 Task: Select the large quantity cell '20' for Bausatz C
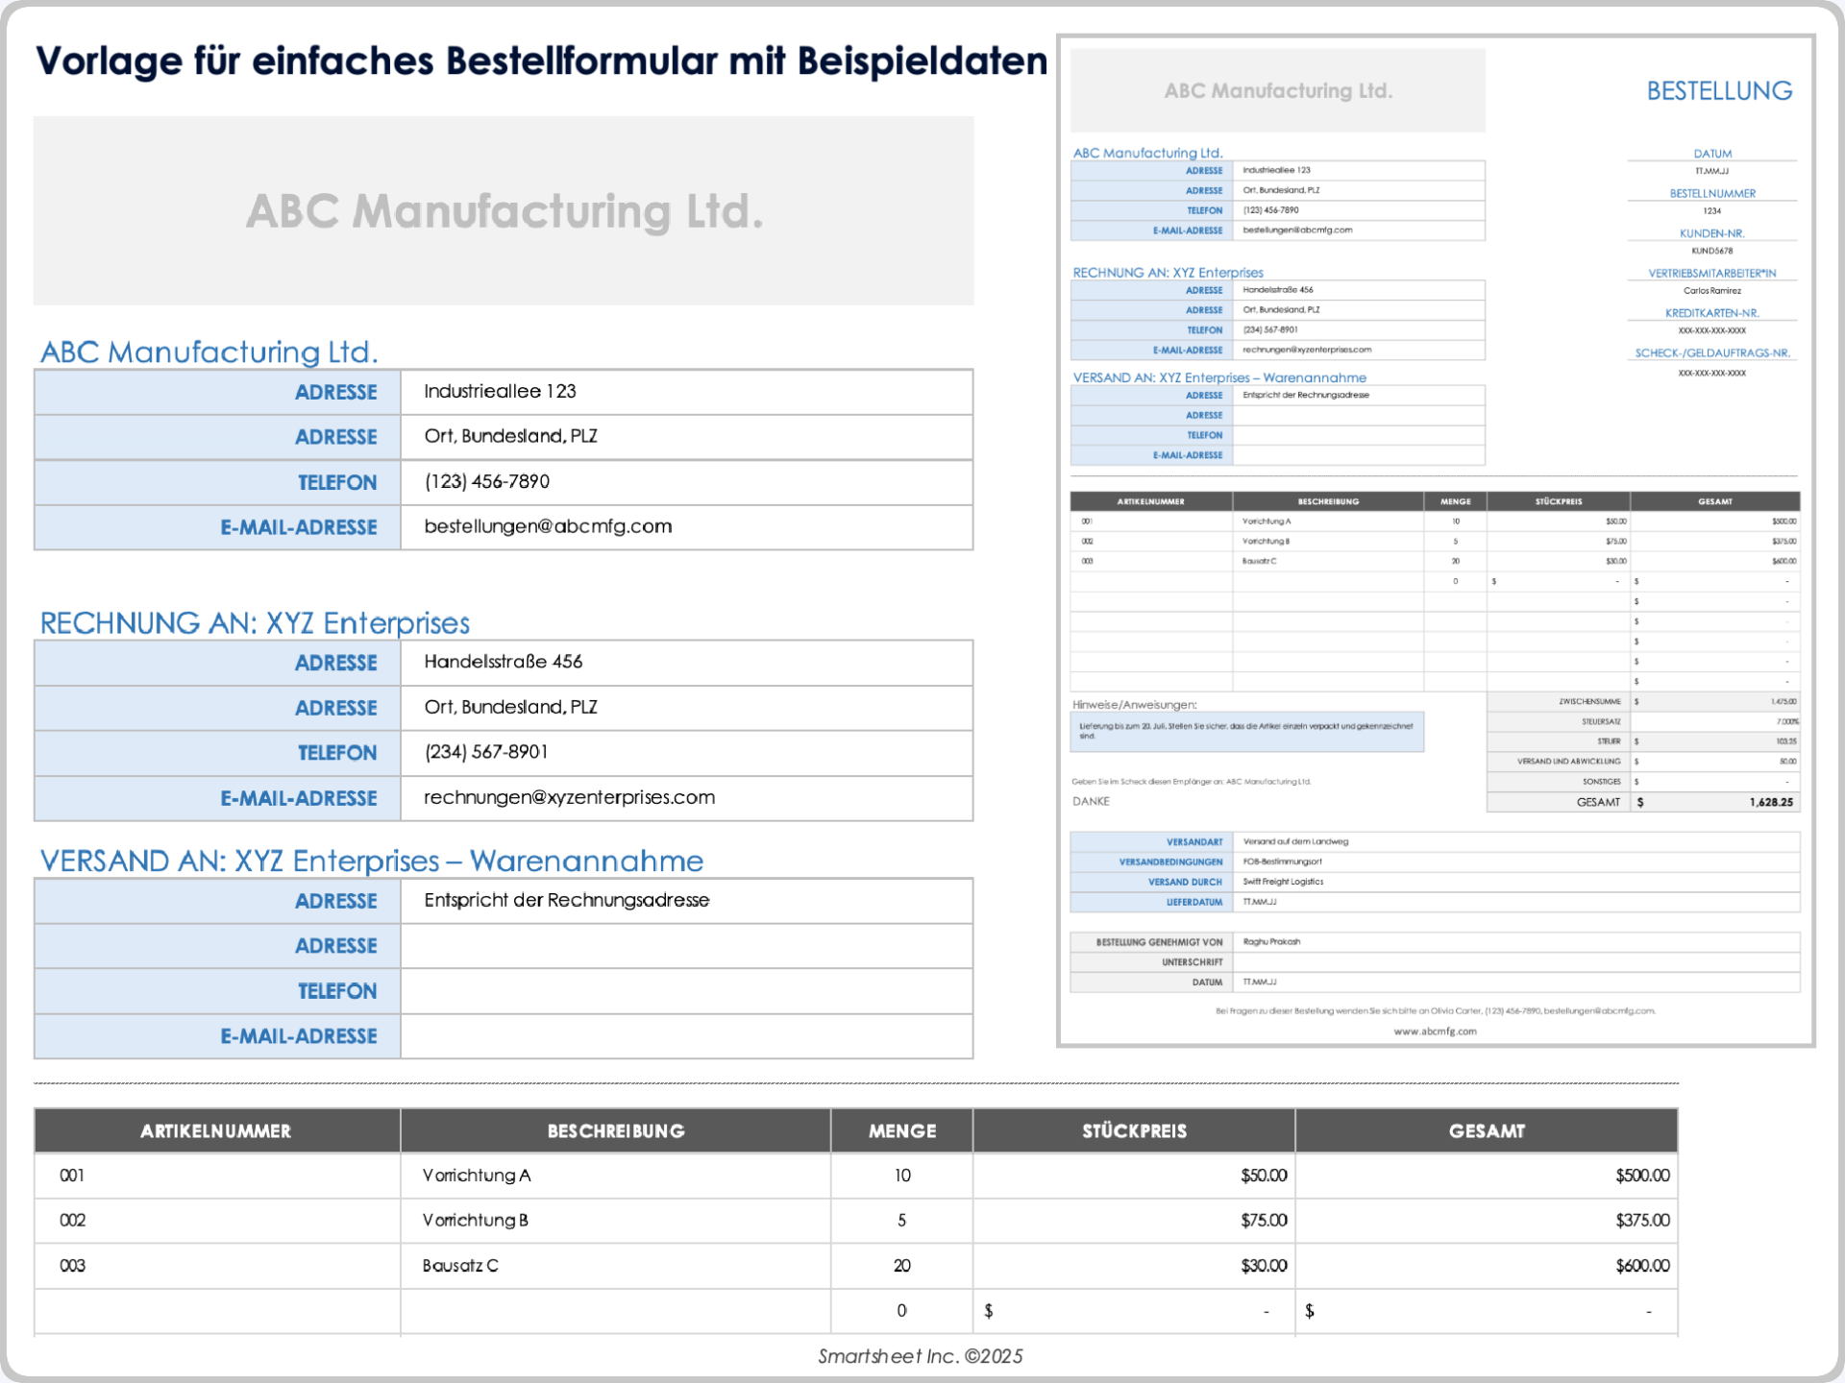click(x=902, y=1266)
